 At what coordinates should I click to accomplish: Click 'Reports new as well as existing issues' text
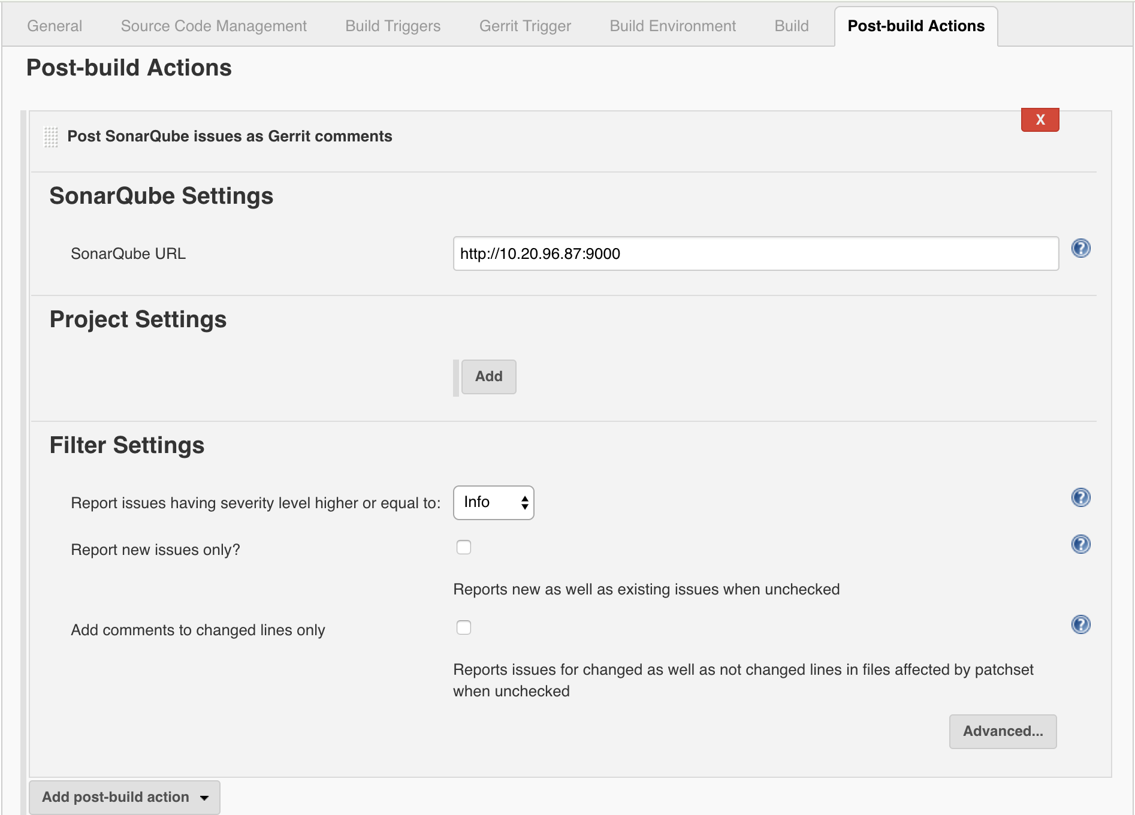646,589
